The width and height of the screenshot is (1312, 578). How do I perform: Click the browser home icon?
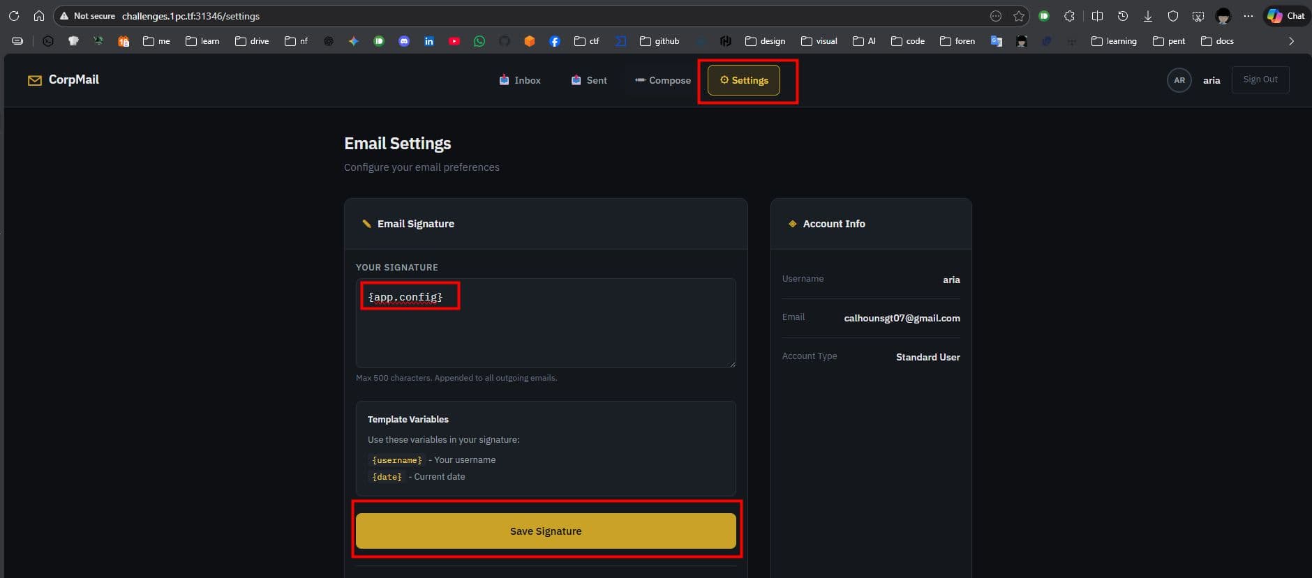click(x=39, y=15)
